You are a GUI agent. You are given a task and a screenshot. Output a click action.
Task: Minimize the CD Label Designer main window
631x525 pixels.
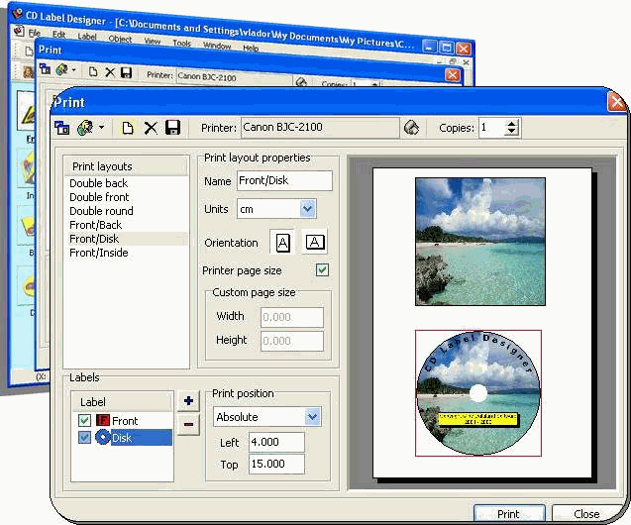430,47
